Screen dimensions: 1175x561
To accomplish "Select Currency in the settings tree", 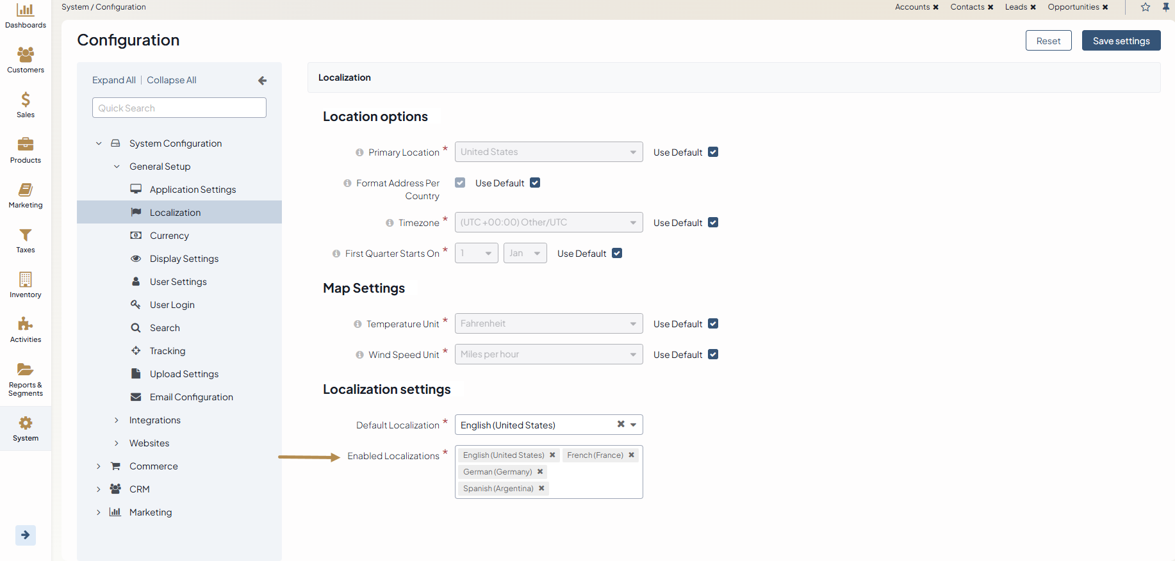I will (169, 236).
